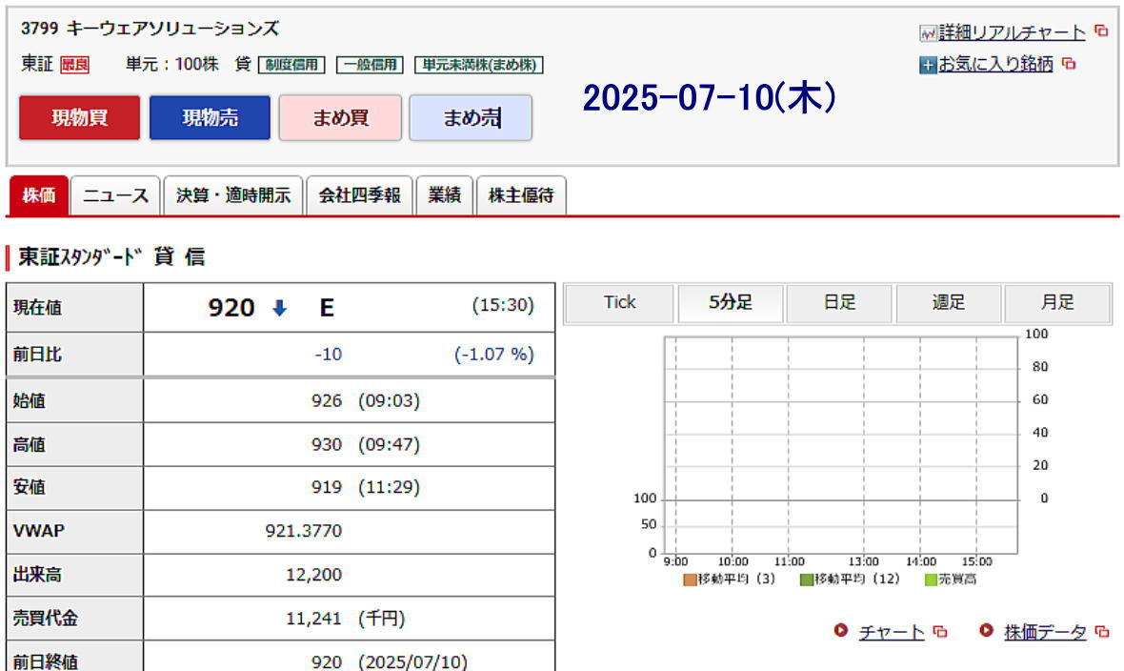Switch chart to 5分足 view
The width and height of the screenshot is (1124, 671).
click(731, 303)
